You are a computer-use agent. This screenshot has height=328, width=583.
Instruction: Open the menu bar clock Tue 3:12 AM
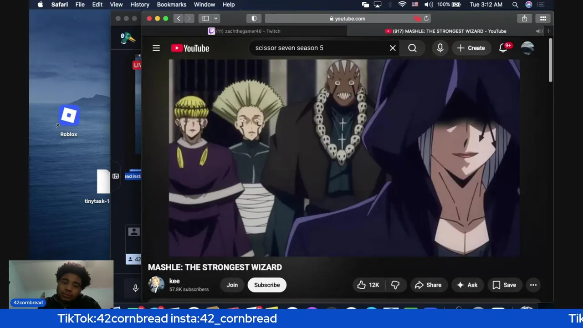pos(486,5)
